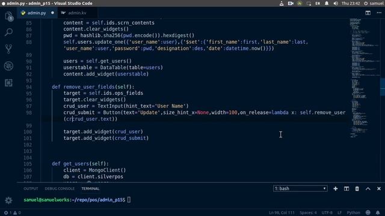Maximize the panel with up chevron

coord(368,188)
